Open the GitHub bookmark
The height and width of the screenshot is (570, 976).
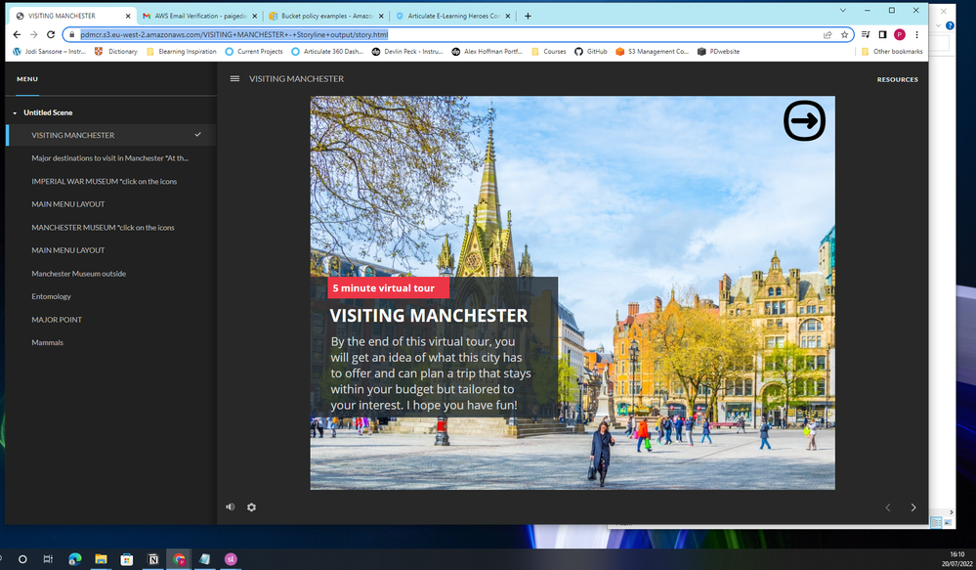tap(590, 52)
